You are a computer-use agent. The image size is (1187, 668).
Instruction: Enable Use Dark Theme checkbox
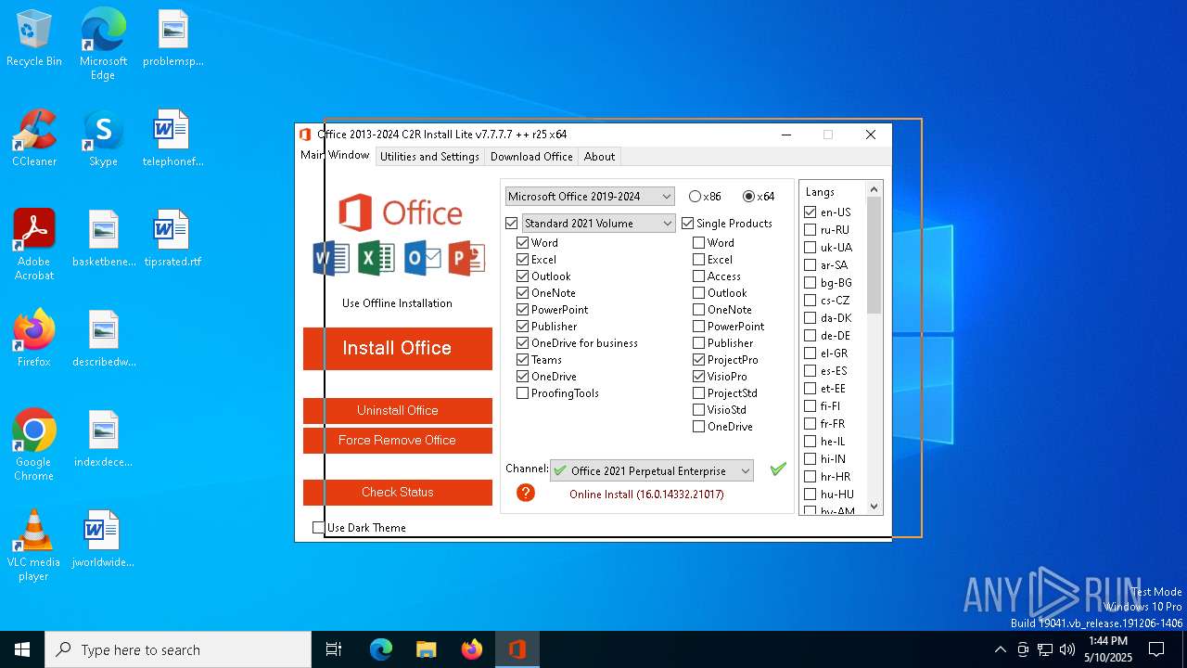(x=319, y=527)
